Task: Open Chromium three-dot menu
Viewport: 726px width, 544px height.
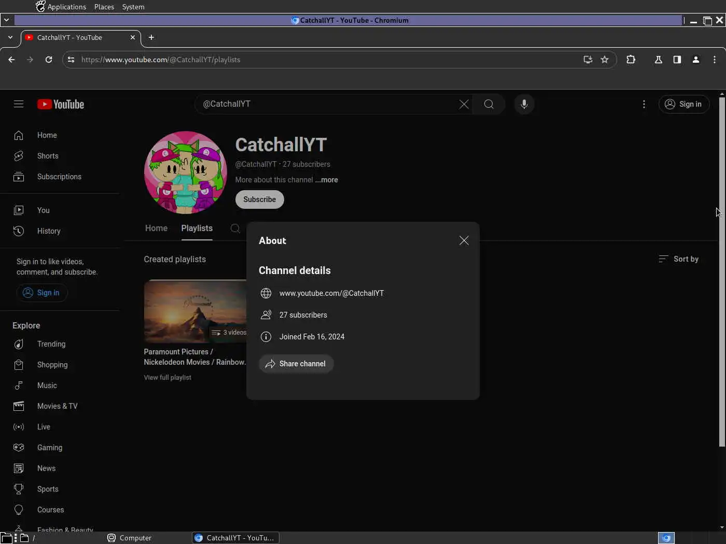Action: pos(715,60)
